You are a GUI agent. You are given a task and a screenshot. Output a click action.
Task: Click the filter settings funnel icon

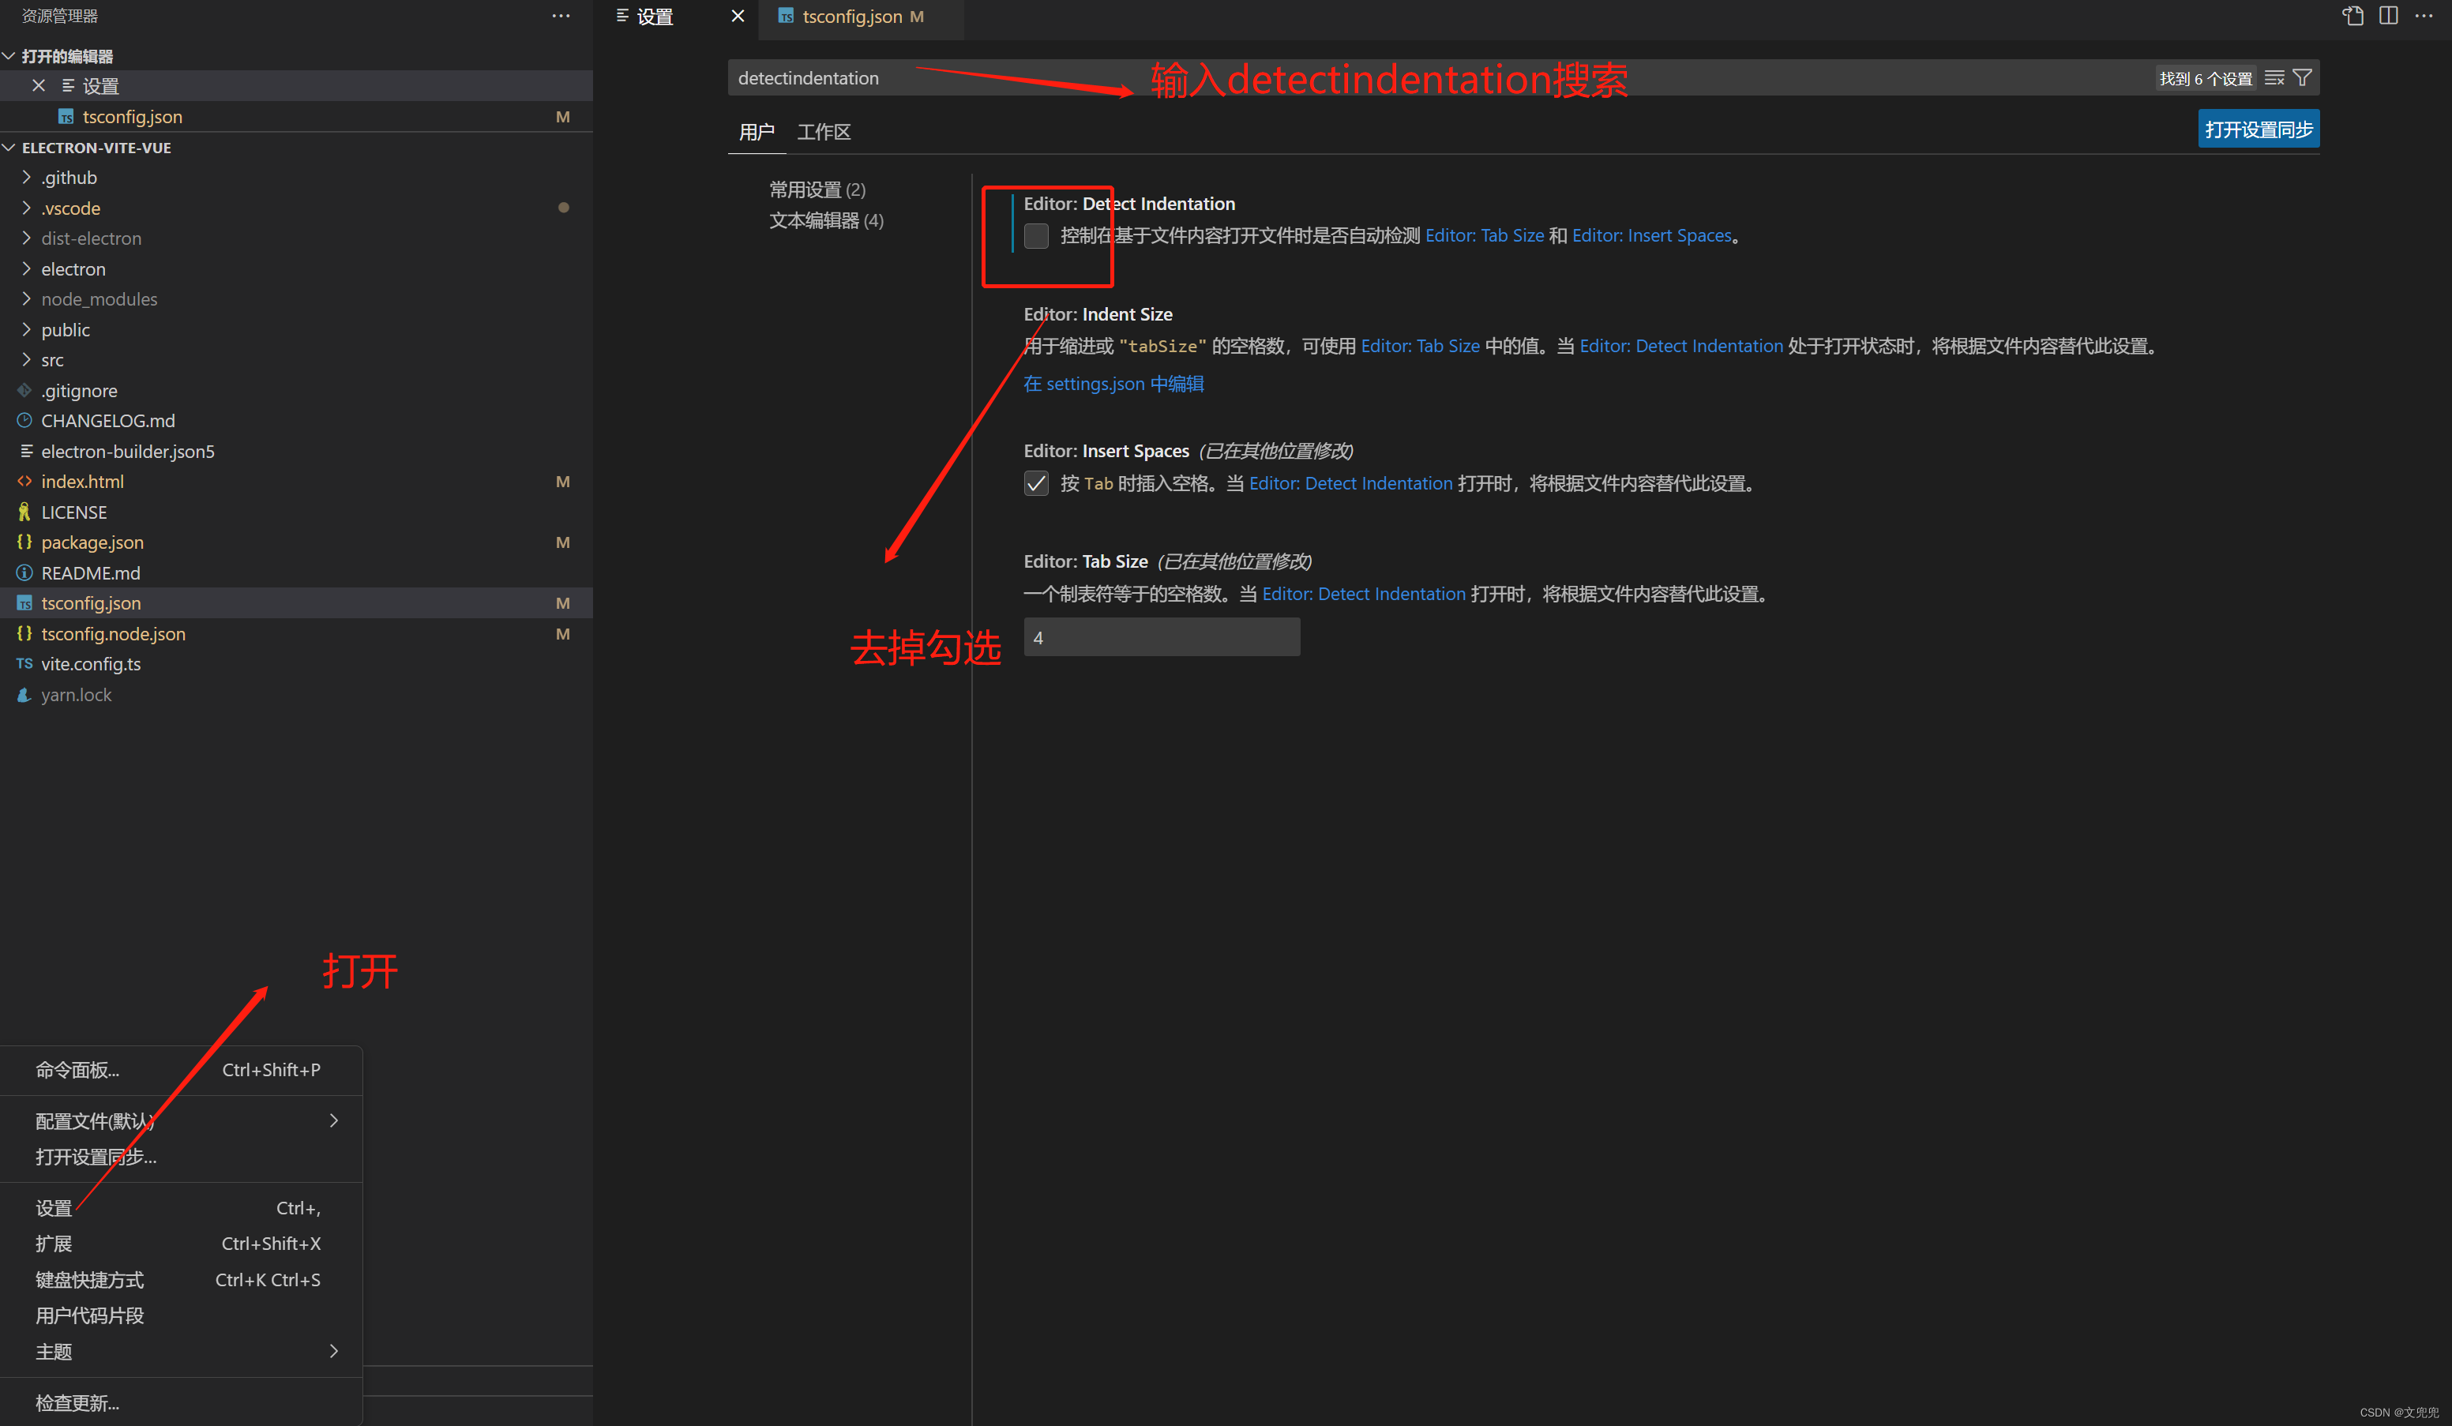point(2302,78)
